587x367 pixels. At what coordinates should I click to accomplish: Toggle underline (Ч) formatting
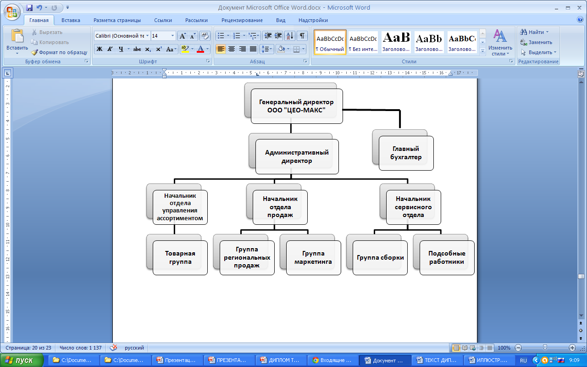click(121, 49)
